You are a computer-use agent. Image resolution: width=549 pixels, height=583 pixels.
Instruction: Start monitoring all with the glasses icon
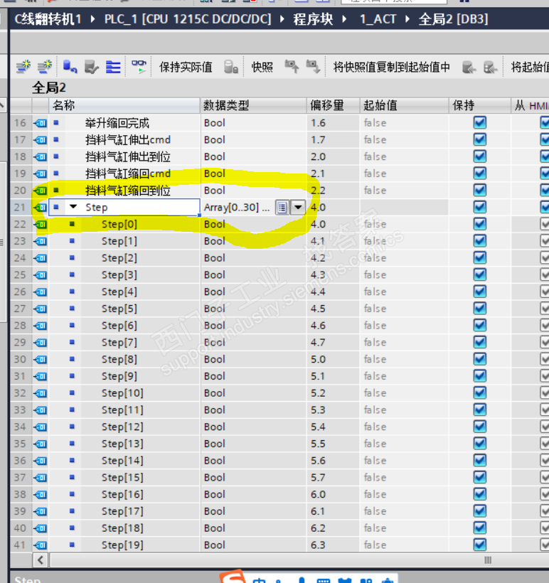tap(139, 67)
